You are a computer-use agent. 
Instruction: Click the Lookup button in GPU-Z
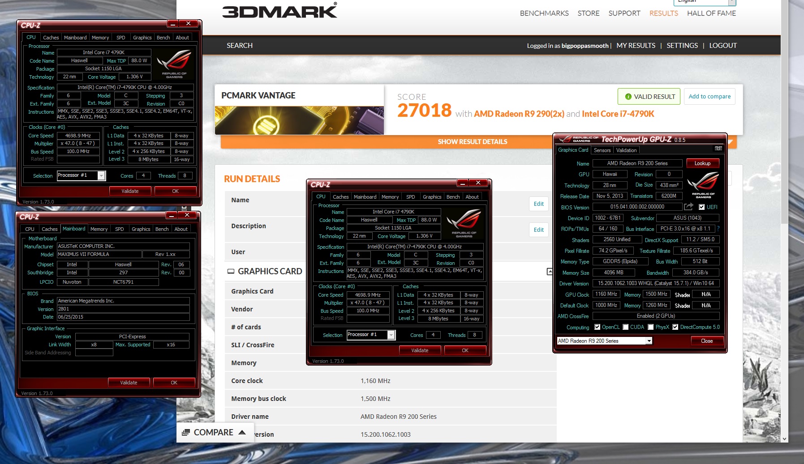click(702, 163)
